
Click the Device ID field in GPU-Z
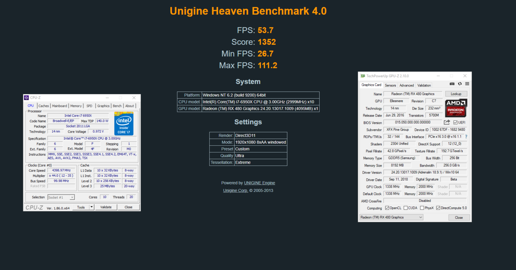(x=448, y=130)
